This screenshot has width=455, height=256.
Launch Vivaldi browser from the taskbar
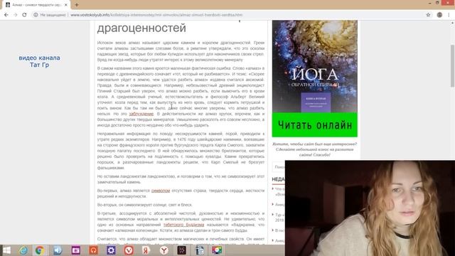coord(129,250)
